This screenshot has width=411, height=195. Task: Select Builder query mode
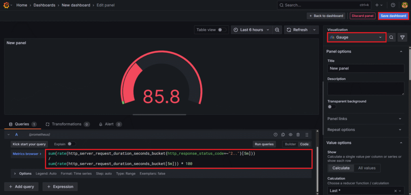(x=291, y=144)
